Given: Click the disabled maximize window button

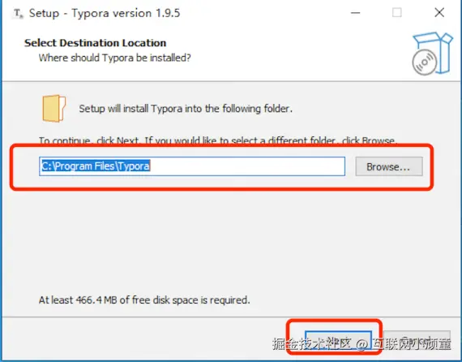Looking at the screenshot, I should 396,13.
